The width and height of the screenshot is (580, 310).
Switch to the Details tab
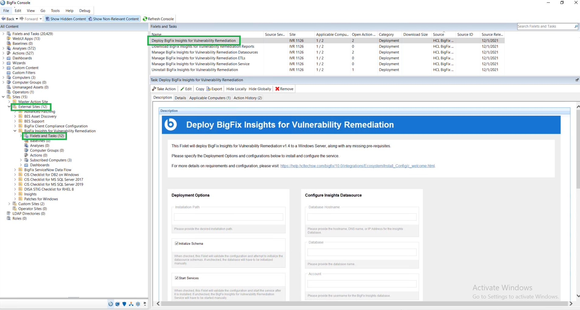click(180, 98)
